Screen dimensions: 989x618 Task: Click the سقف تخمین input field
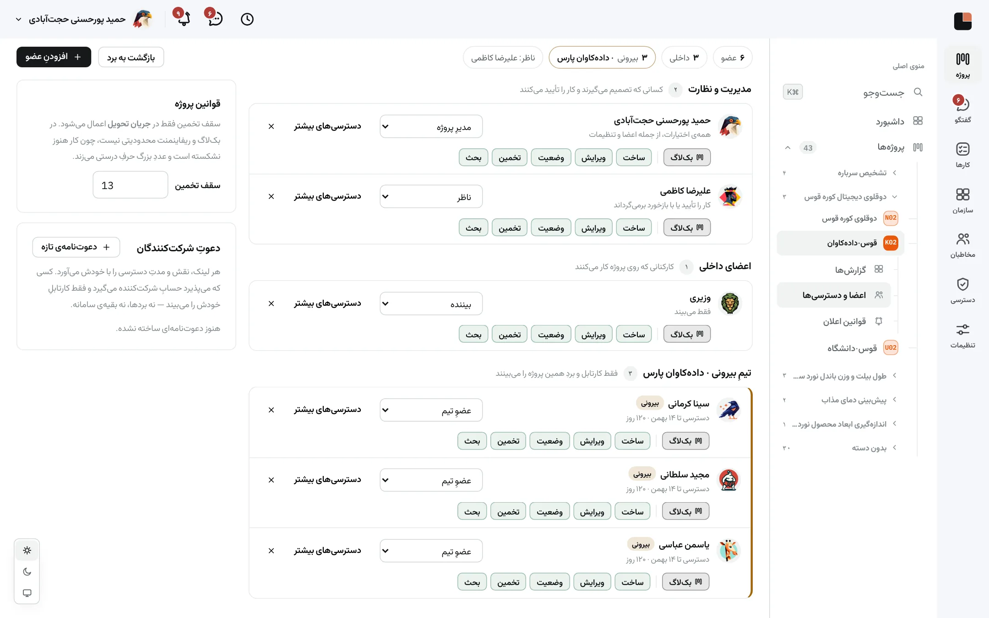[130, 185]
